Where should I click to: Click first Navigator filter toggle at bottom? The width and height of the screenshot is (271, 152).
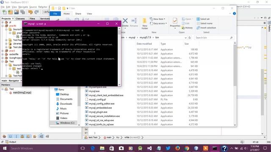[x=4, y=136]
